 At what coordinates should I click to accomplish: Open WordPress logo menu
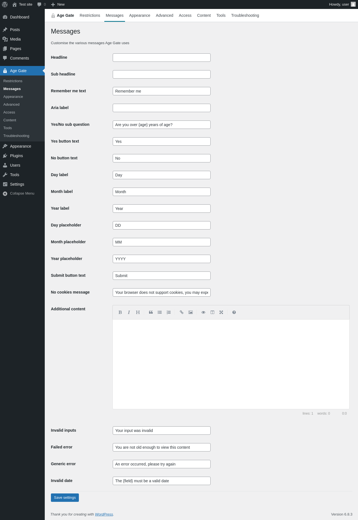5,4
